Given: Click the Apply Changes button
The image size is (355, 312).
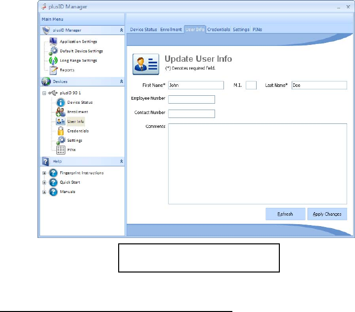Looking at the screenshot, I should coord(327,214).
